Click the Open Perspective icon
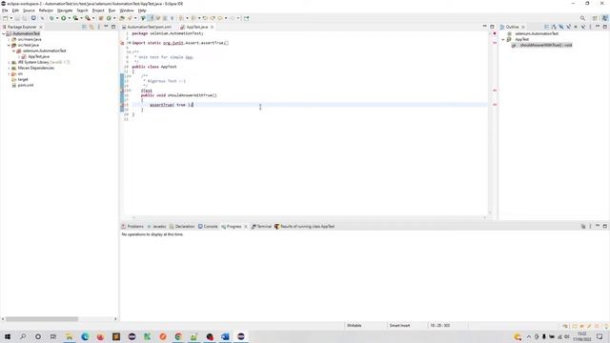The height and width of the screenshot is (343, 610). click(x=595, y=18)
